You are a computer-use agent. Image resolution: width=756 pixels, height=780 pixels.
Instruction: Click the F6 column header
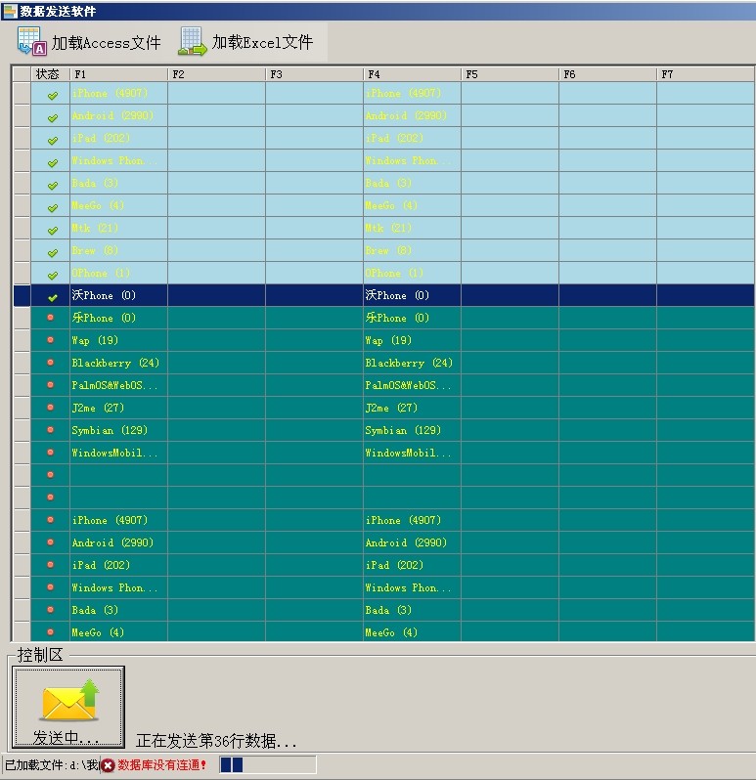(x=607, y=74)
